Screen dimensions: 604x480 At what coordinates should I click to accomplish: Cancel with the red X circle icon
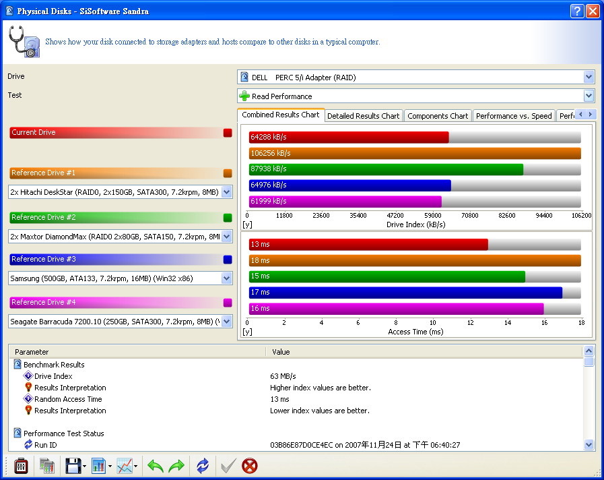pos(250,466)
